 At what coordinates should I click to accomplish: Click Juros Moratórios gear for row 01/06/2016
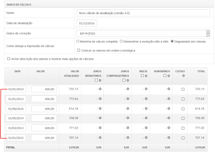coord(100,109)
